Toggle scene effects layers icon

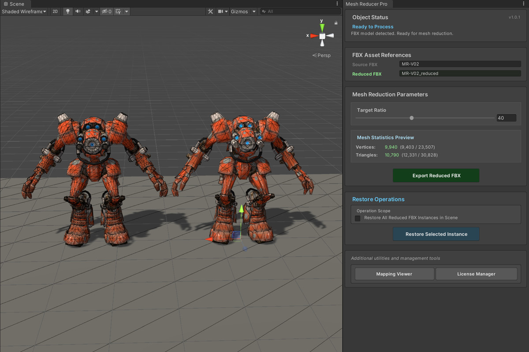click(88, 11)
